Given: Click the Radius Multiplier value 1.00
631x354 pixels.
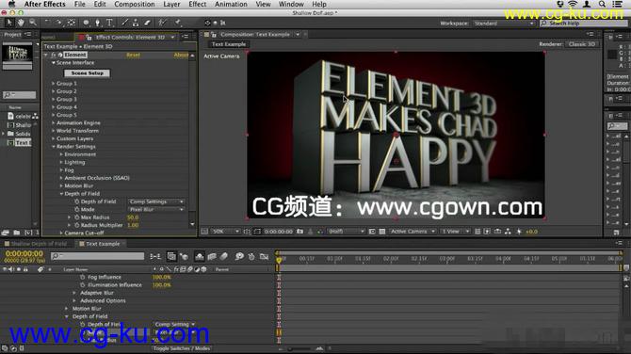Looking at the screenshot, I should pos(133,225).
